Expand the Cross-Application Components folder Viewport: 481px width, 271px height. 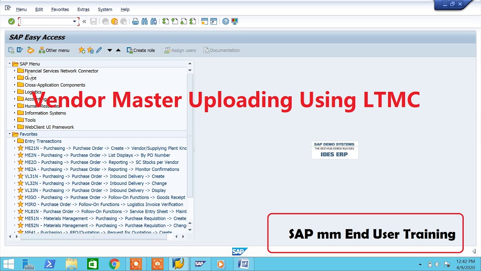[15, 85]
